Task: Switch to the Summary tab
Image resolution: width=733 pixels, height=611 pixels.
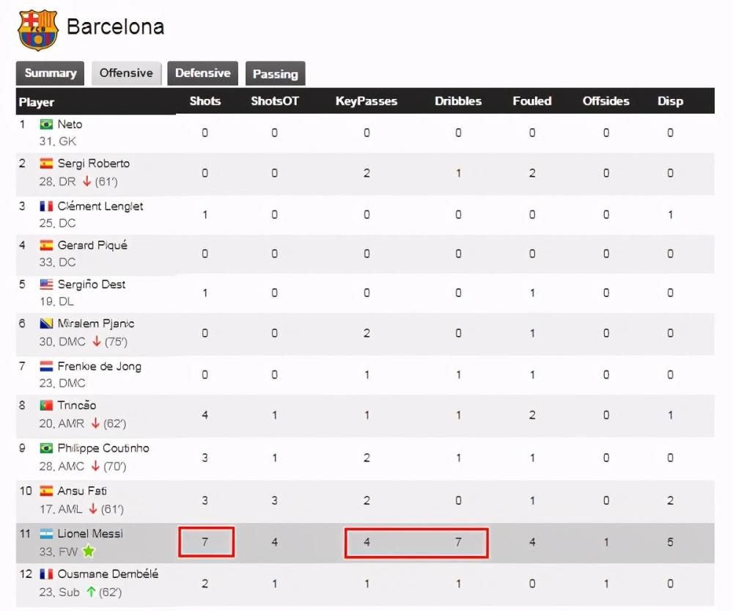Action: pos(50,73)
